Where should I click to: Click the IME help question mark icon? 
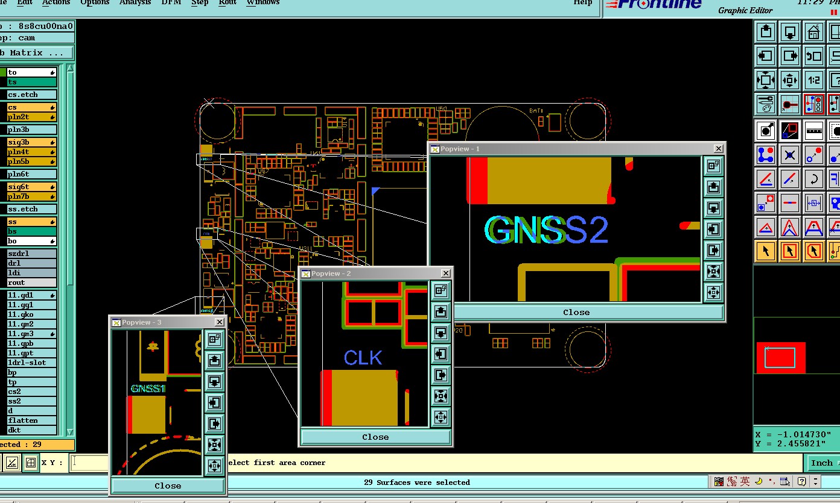coord(802,481)
